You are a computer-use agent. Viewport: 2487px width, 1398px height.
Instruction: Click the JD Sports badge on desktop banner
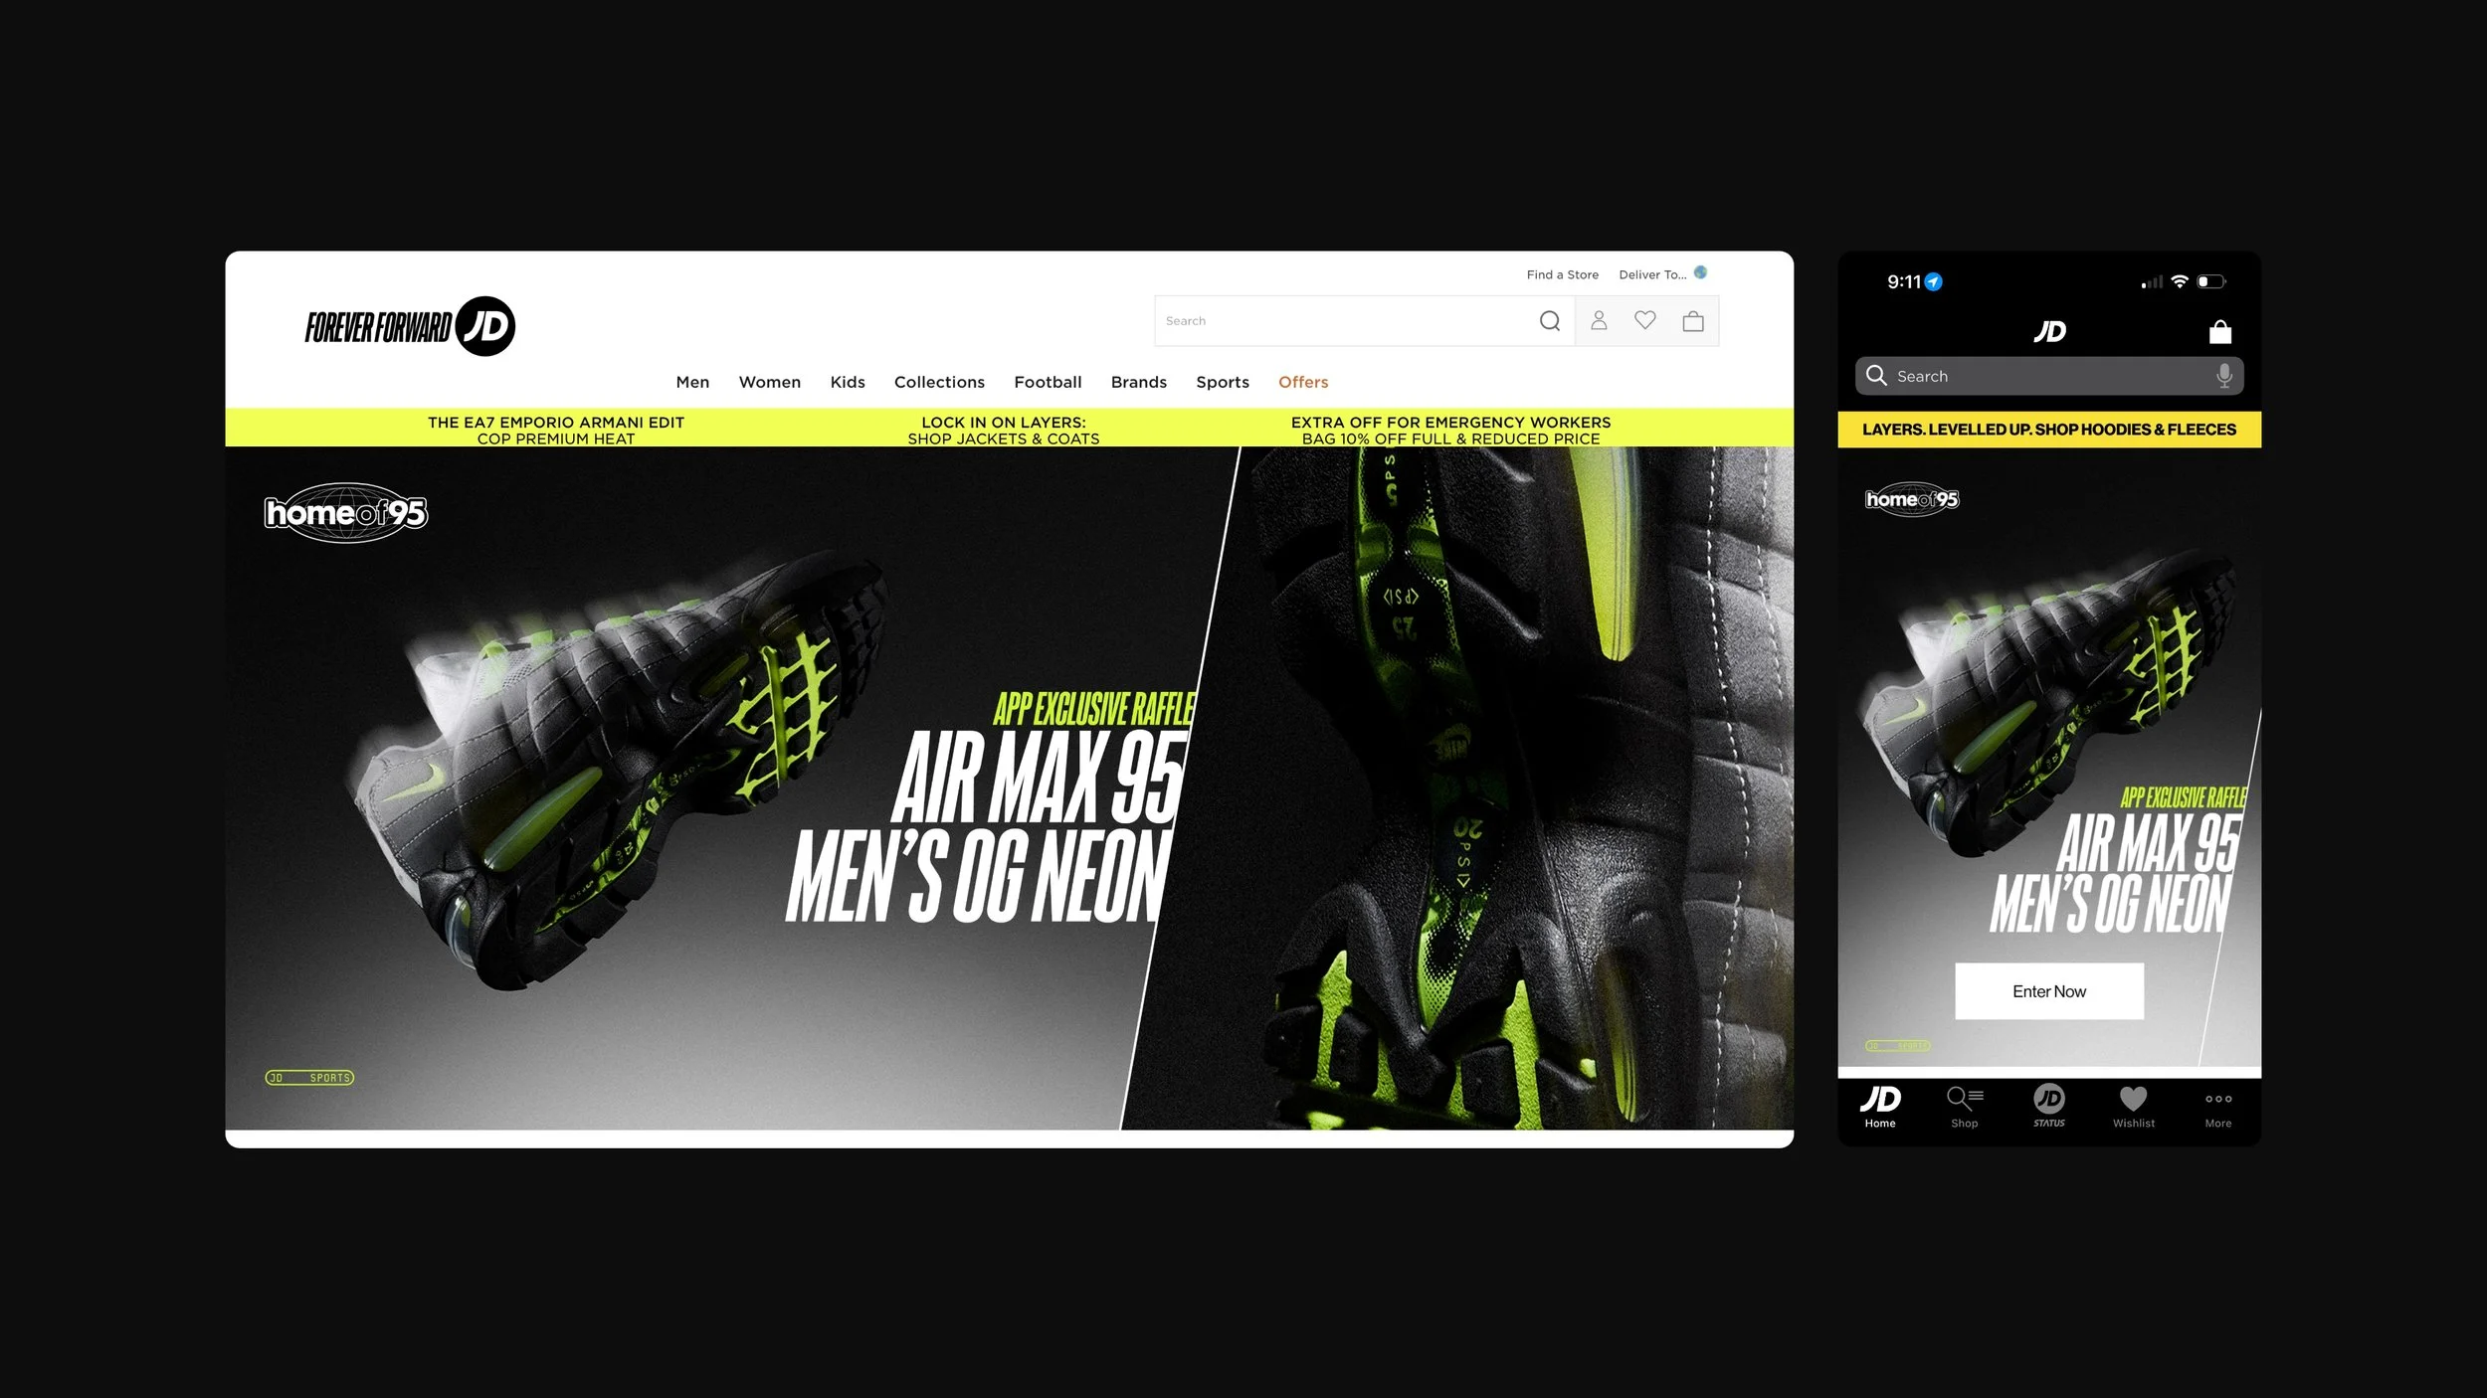pyautogui.click(x=309, y=1078)
